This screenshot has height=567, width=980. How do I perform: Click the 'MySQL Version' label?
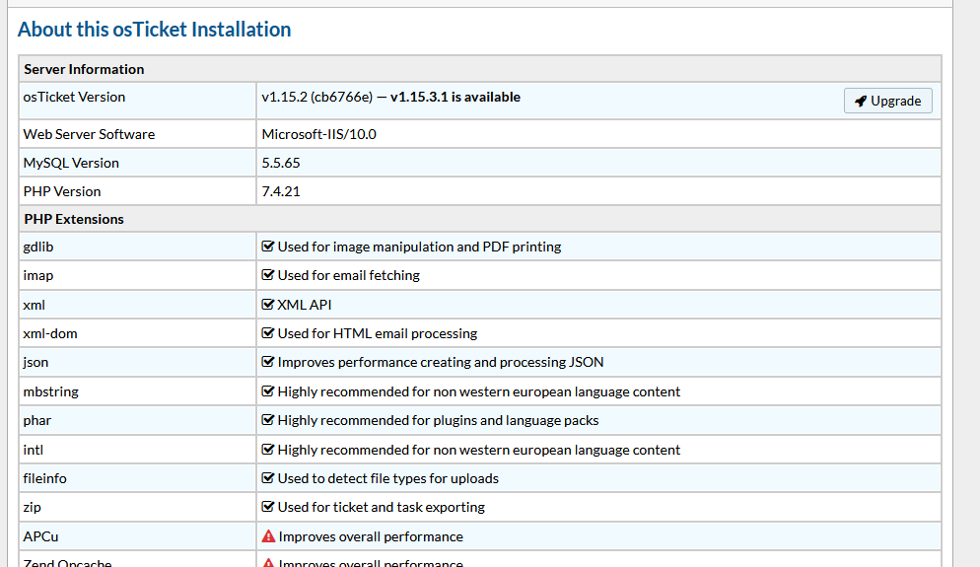[x=71, y=163]
